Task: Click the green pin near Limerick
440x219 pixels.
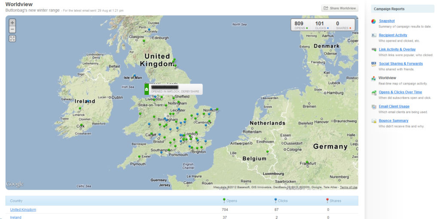Action: [80, 109]
